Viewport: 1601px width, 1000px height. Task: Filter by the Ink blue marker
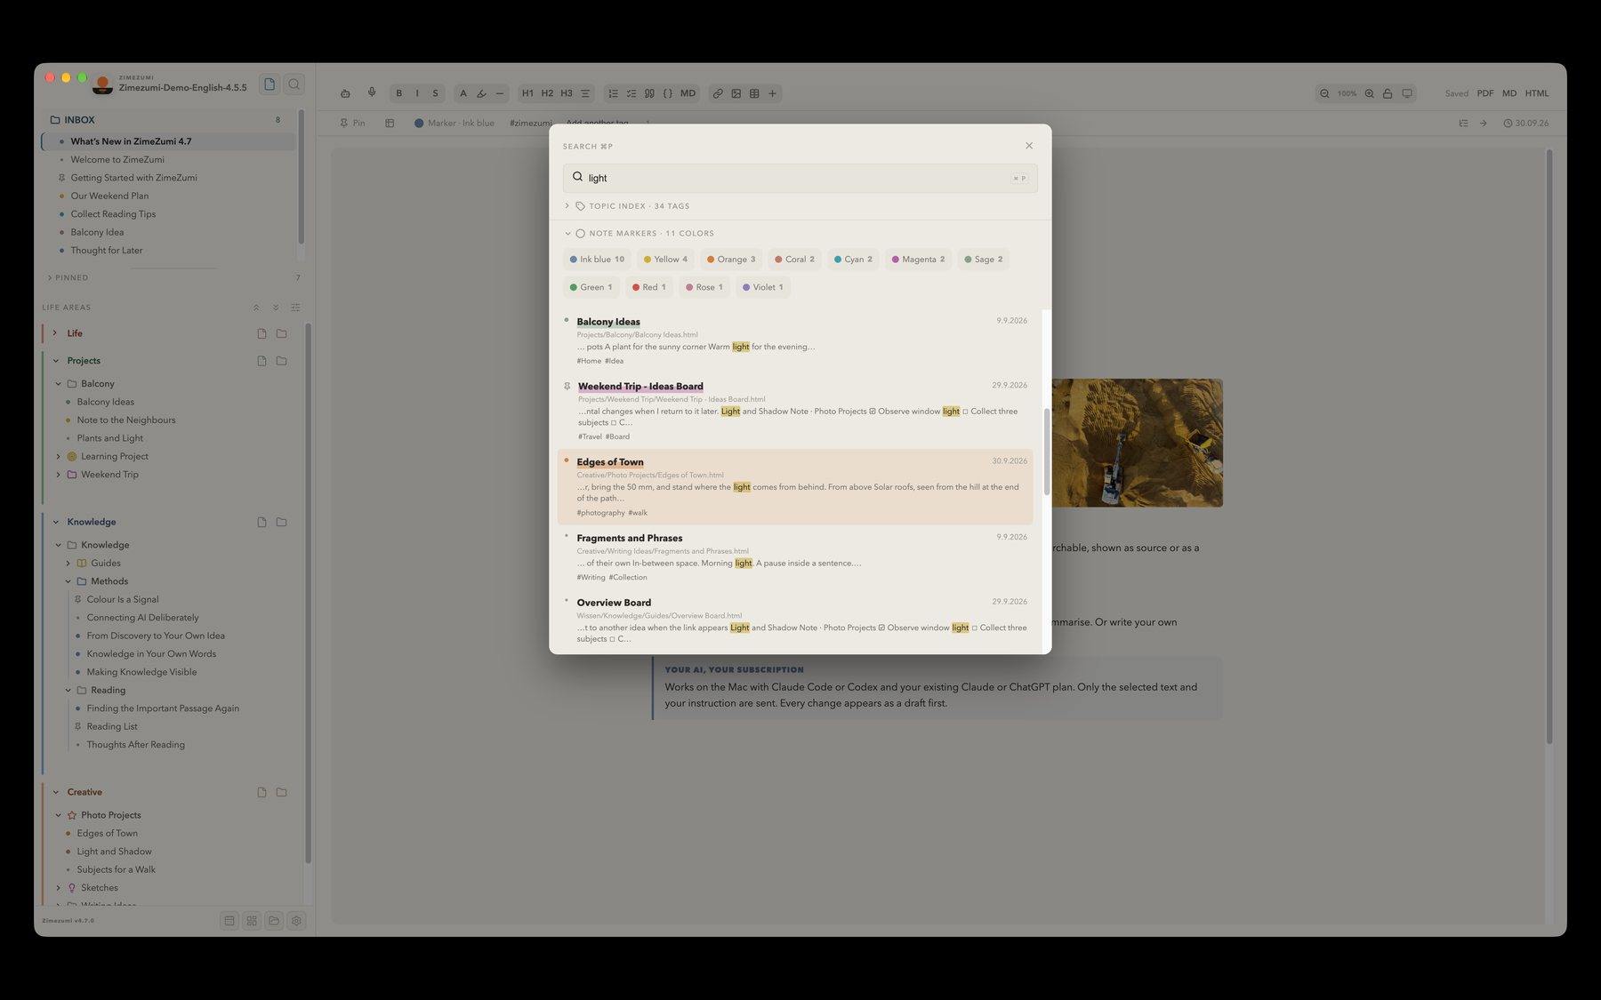tap(597, 260)
